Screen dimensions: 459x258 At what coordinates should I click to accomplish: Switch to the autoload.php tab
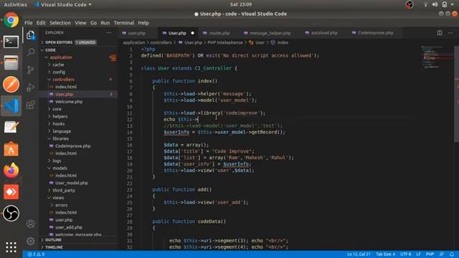323,33
